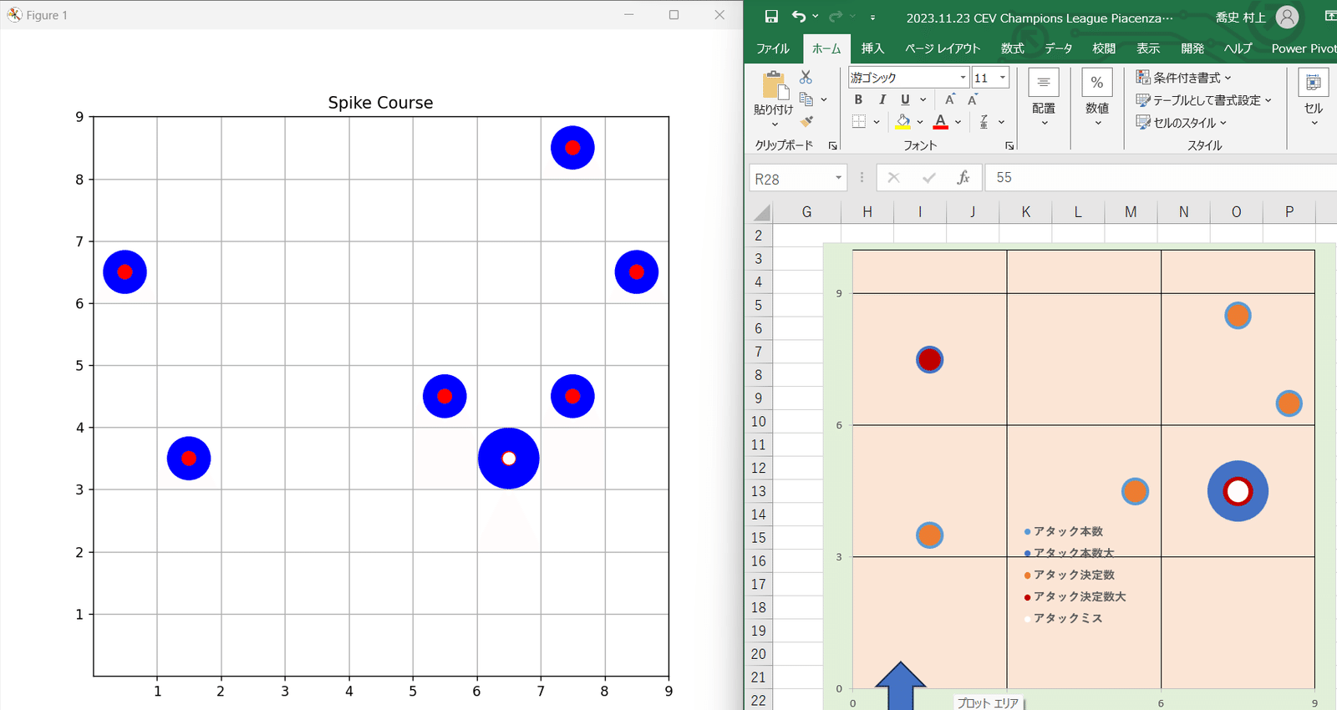Click legend entry アタック決定数大
Viewport: 1337px width, 710px height.
pos(1075,596)
